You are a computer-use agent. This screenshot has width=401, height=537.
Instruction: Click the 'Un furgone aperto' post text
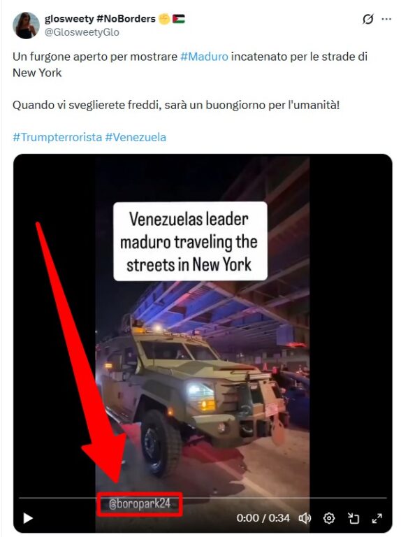[x=190, y=65]
